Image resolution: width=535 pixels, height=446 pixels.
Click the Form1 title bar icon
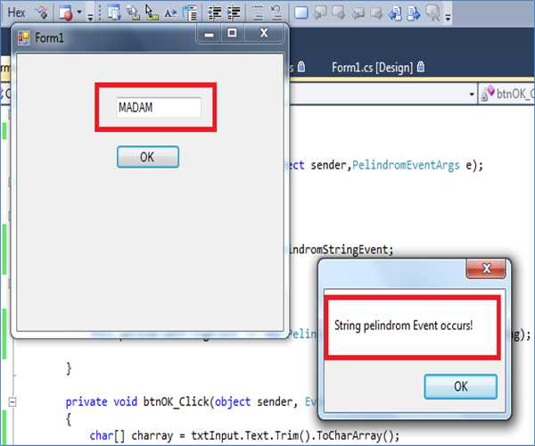[x=23, y=37]
